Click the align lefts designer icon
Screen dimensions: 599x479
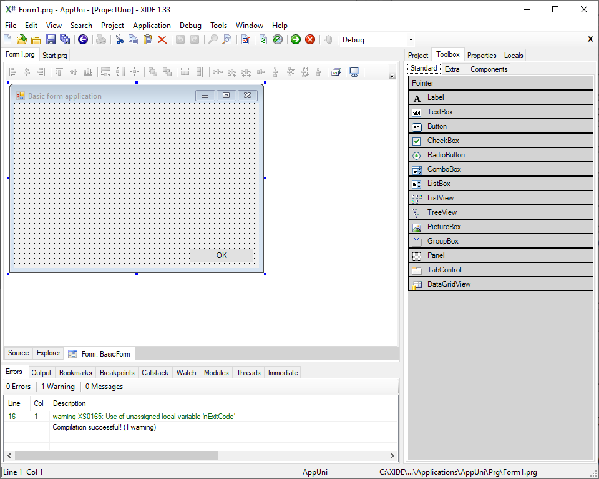click(12, 71)
